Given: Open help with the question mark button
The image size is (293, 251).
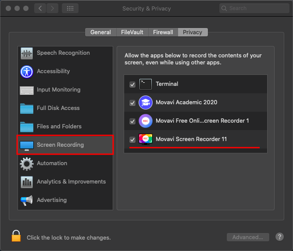Looking at the screenshot, I should pyautogui.click(x=279, y=237).
